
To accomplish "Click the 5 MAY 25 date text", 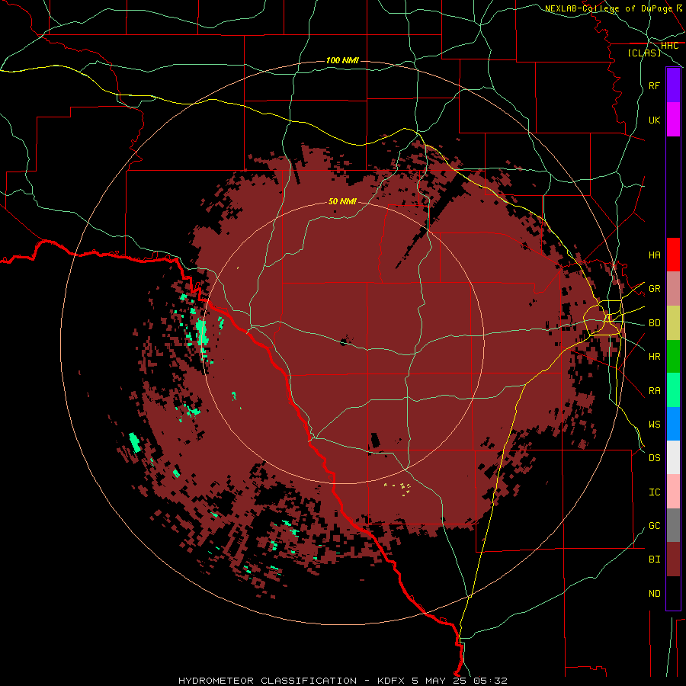I will point(439,681).
